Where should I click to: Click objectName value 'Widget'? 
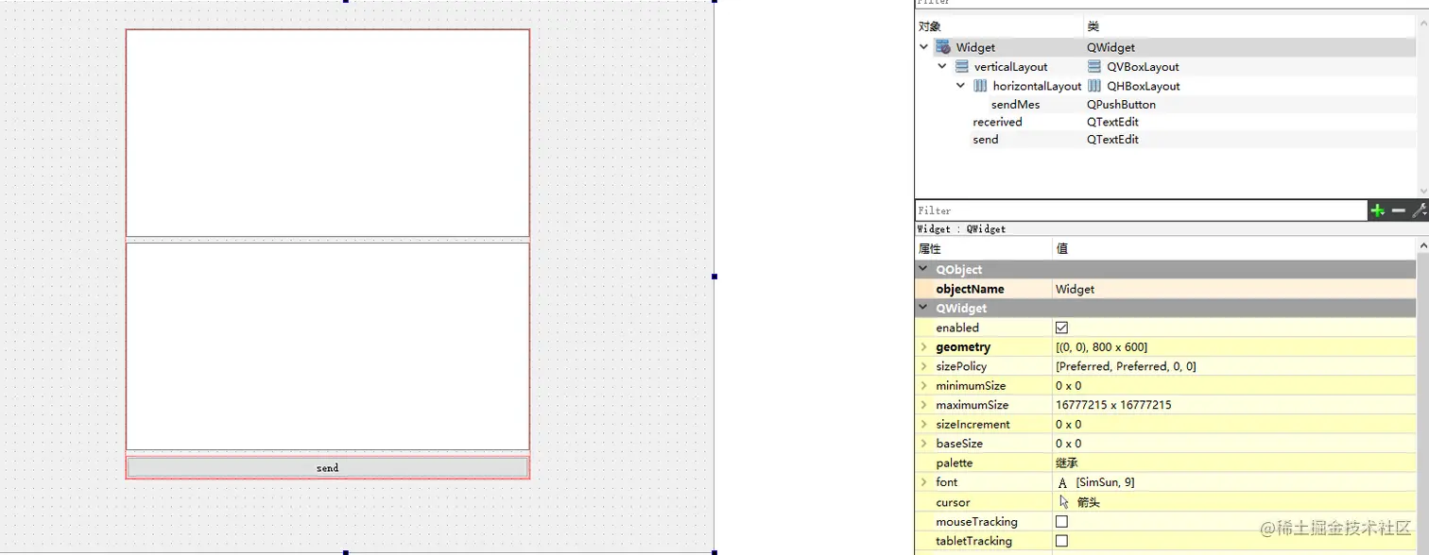pos(1075,289)
